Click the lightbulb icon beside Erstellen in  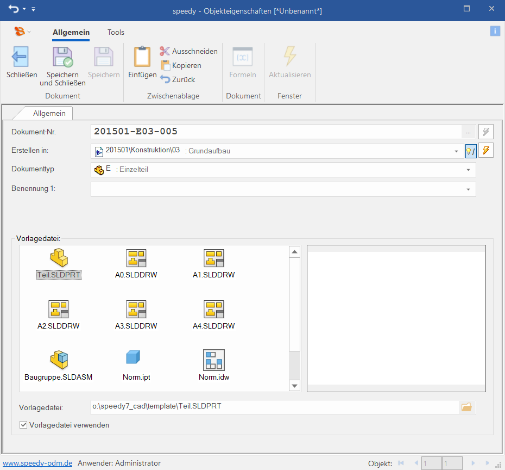(470, 151)
